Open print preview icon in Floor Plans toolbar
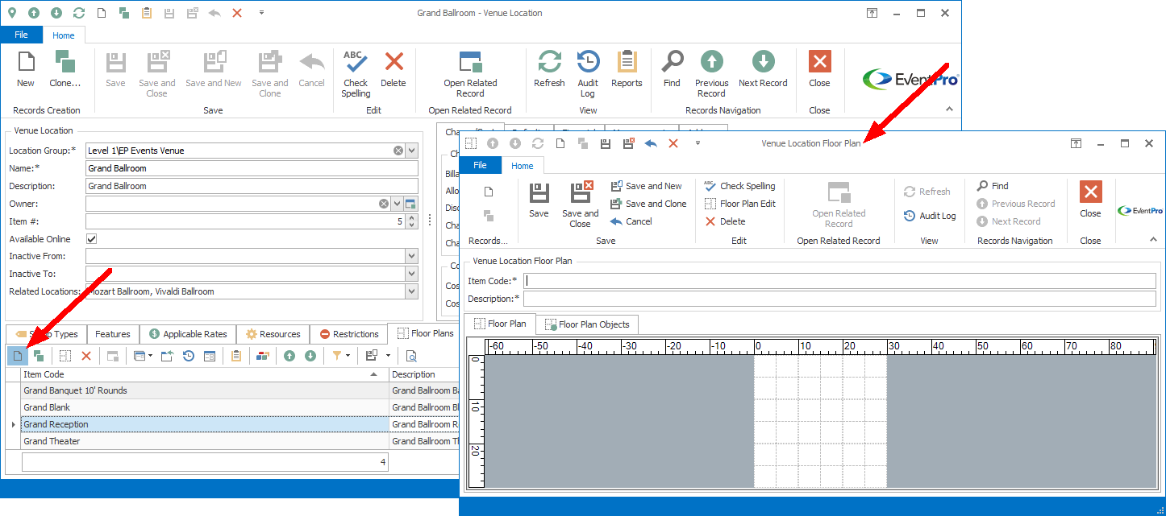The width and height of the screenshot is (1166, 516). tap(411, 356)
